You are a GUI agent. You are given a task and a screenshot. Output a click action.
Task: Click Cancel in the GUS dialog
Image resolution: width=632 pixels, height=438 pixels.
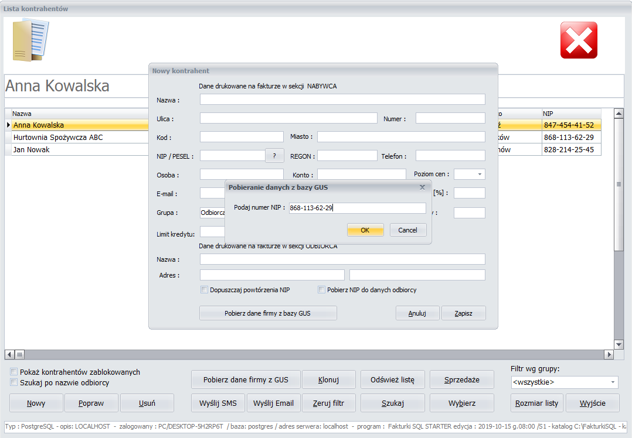tap(408, 230)
